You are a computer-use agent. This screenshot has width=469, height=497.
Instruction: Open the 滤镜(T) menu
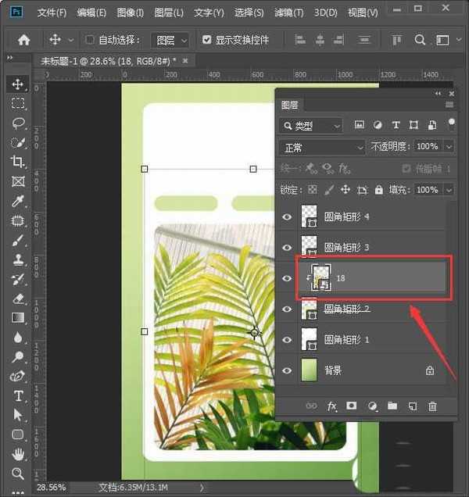(290, 13)
